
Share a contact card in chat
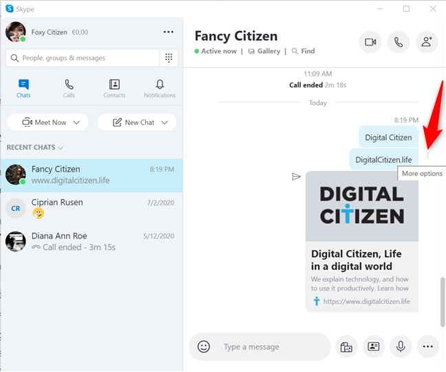(x=373, y=347)
